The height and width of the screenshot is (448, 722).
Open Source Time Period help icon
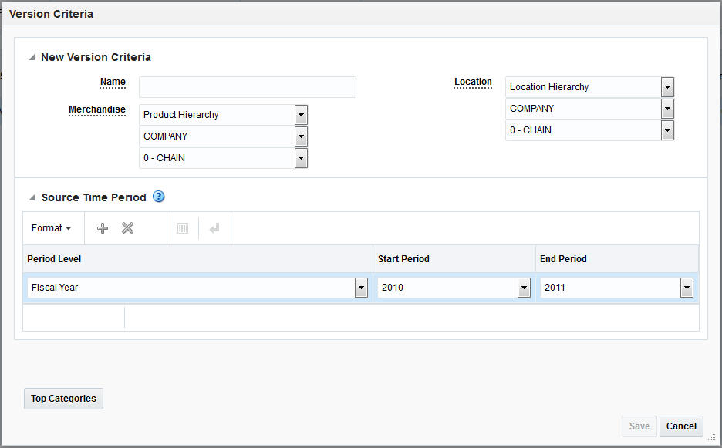[158, 197]
